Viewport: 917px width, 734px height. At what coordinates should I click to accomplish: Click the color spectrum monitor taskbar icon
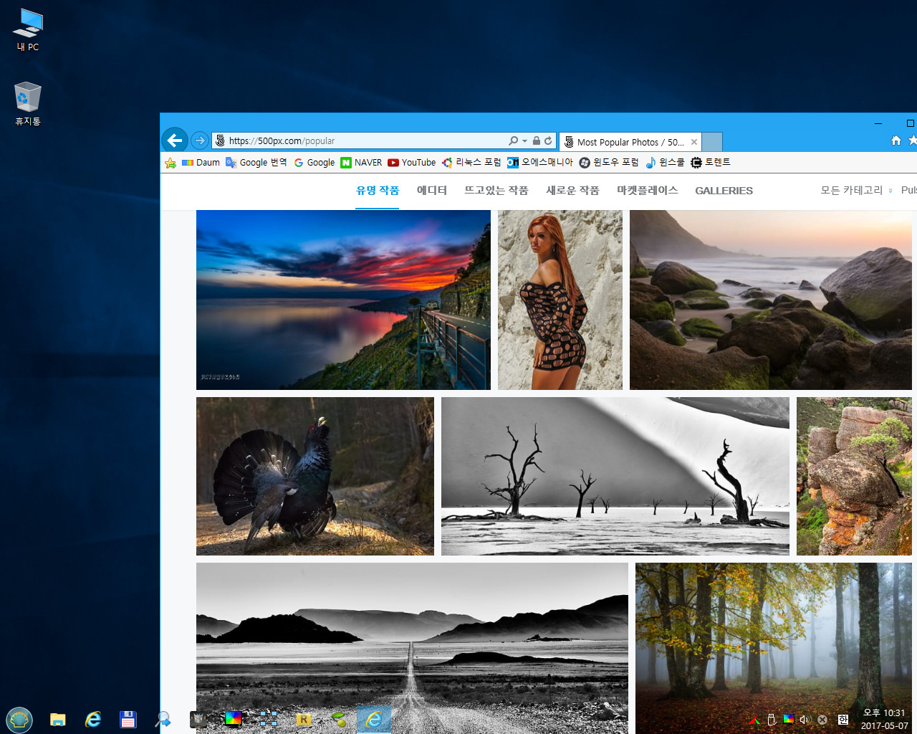pos(234,719)
